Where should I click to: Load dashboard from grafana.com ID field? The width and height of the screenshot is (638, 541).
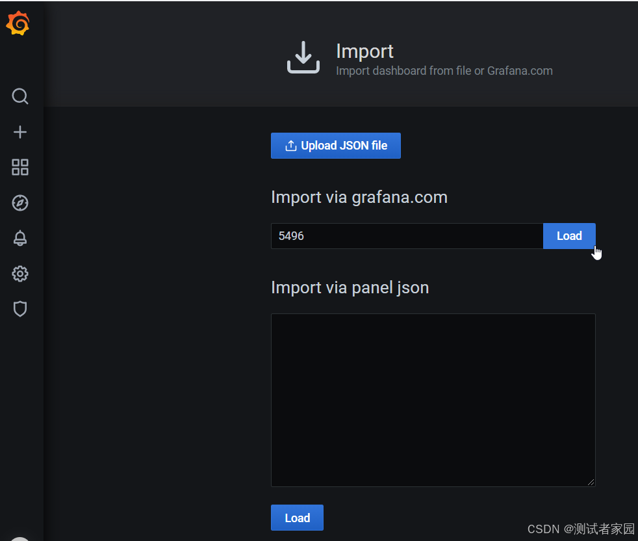point(569,236)
